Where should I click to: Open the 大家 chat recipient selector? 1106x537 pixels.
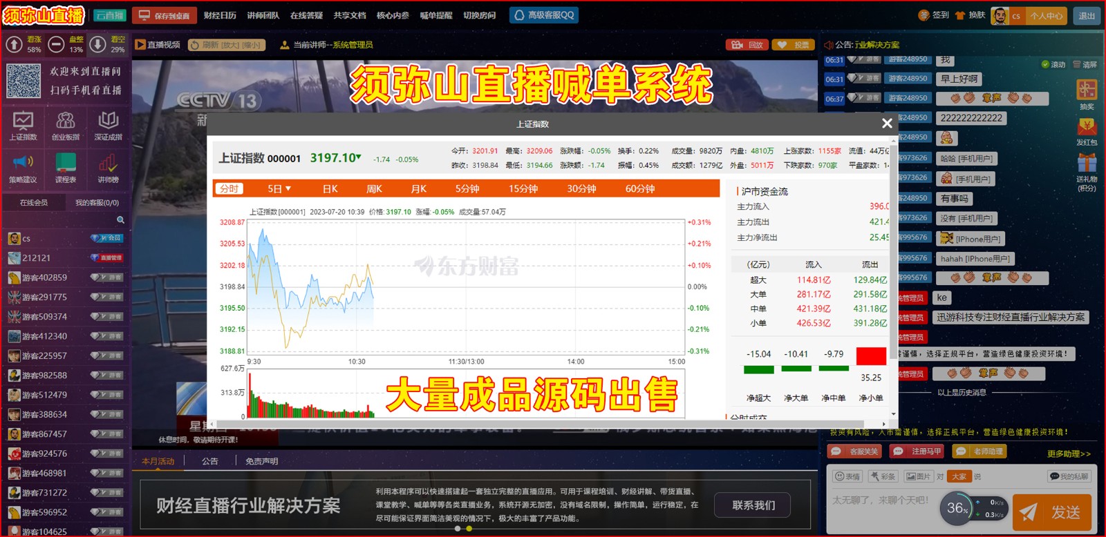[959, 476]
